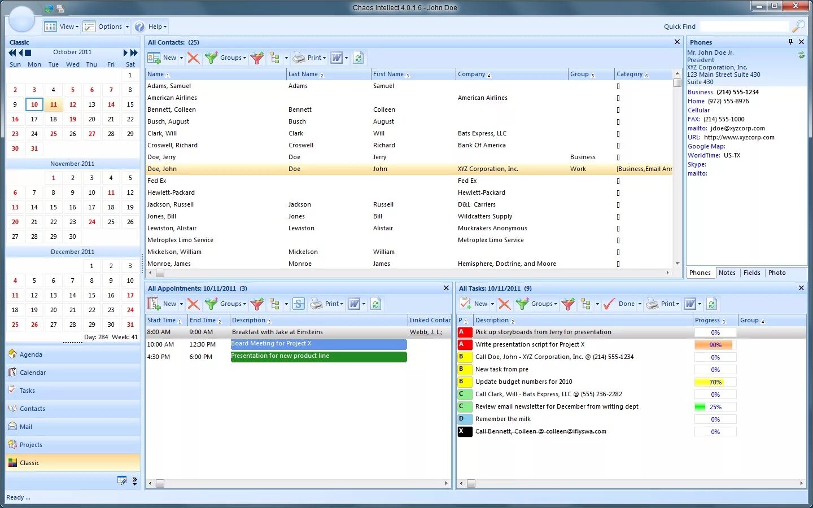
Task: Open the View dropdown menu
Action: 62,27
